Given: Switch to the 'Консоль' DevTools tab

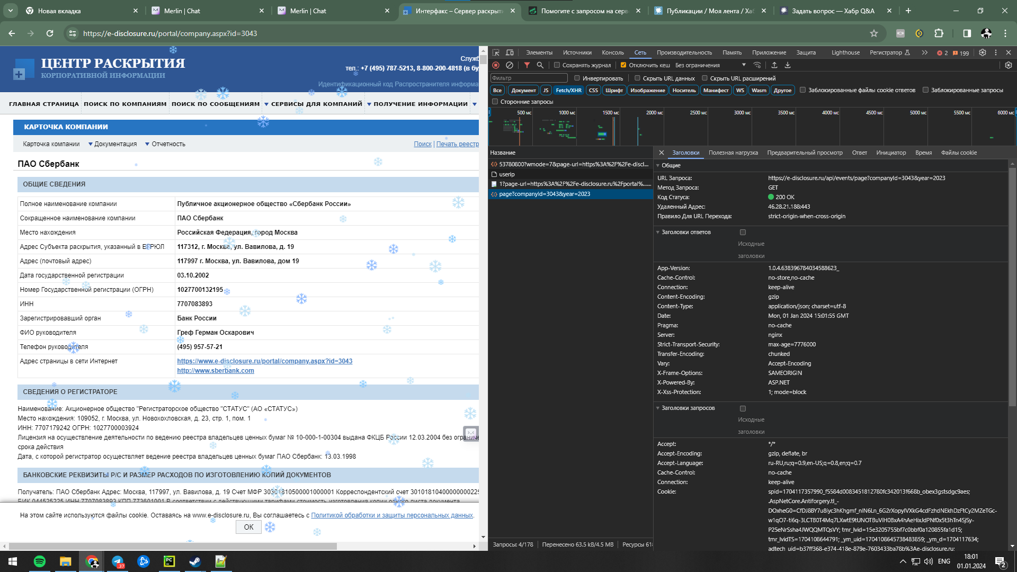Looking at the screenshot, I should pyautogui.click(x=613, y=52).
